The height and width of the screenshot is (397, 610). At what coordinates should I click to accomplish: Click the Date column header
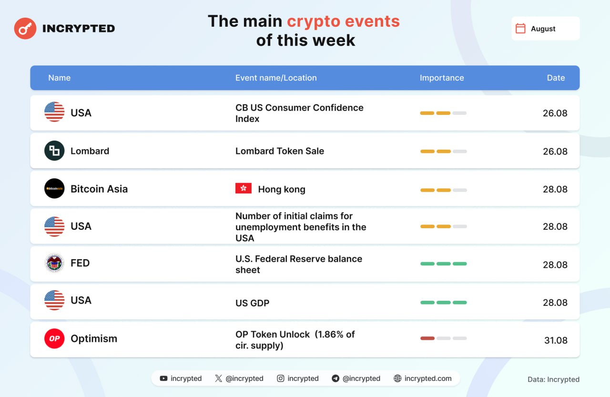tap(556, 78)
